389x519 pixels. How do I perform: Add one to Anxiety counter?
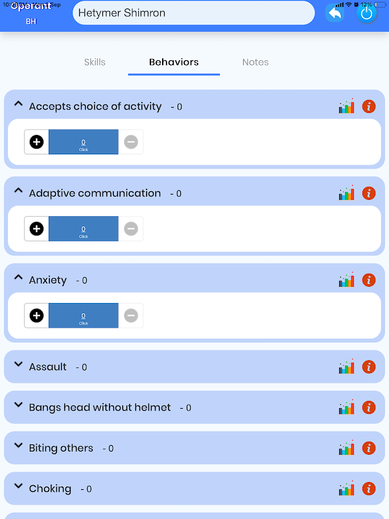pyautogui.click(x=36, y=315)
